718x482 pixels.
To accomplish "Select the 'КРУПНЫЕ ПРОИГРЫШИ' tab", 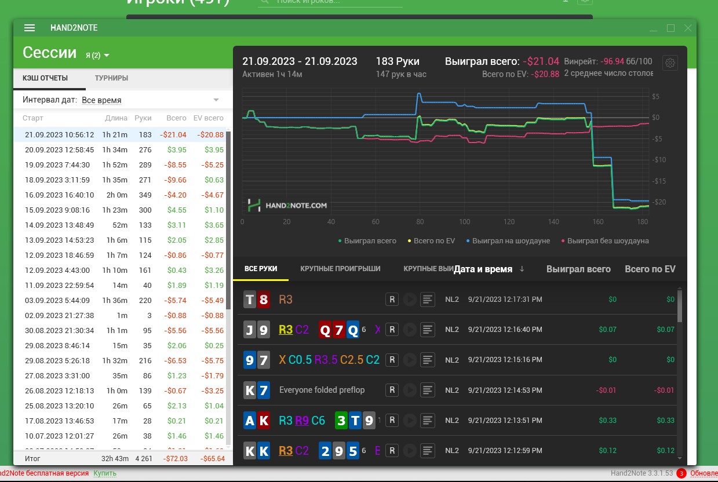I will pyautogui.click(x=340, y=269).
